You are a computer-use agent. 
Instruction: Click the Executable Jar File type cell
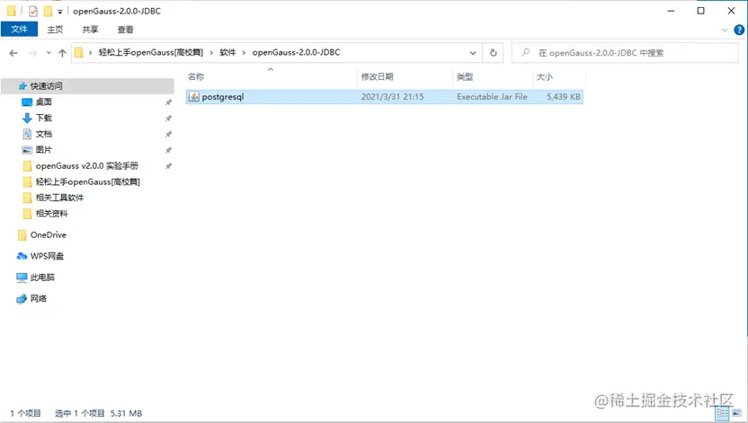click(492, 97)
